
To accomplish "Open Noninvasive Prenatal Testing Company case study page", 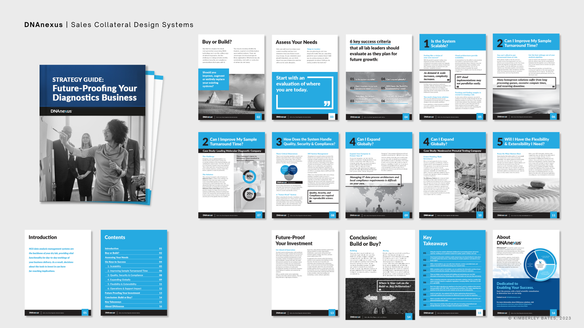I will 453,175.
